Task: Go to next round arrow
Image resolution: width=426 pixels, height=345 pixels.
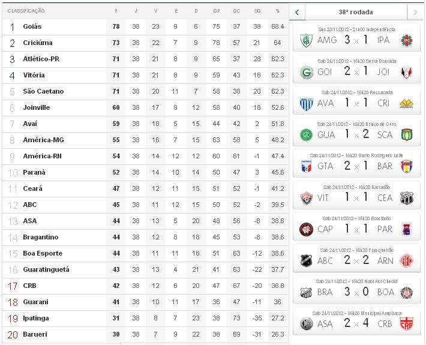Action: [x=415, y=12]
